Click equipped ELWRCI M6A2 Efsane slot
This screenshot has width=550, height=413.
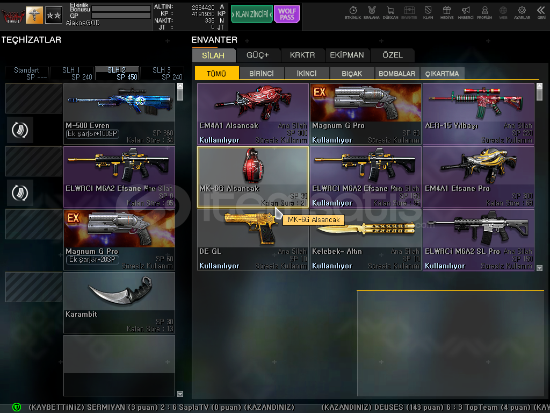pos(119,177)
